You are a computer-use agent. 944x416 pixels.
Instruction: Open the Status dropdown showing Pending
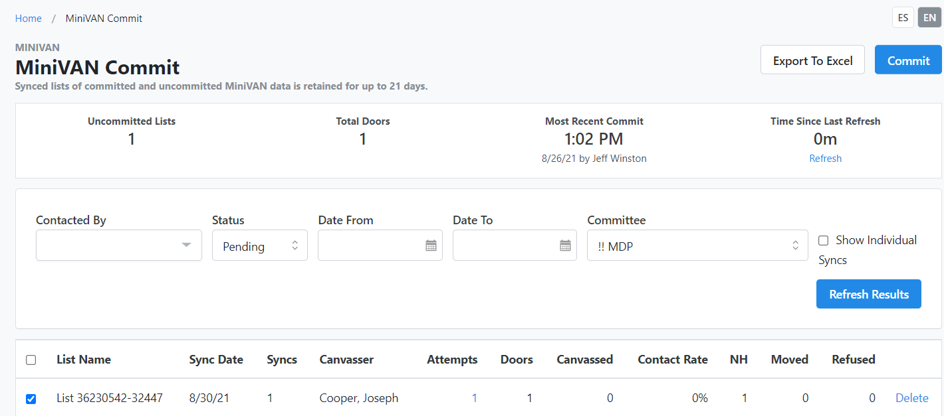260,245
